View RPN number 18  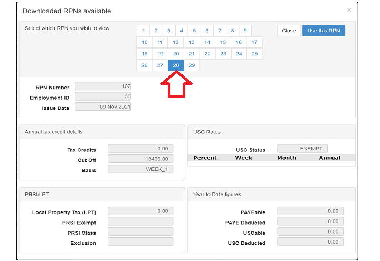pos(145,54)
